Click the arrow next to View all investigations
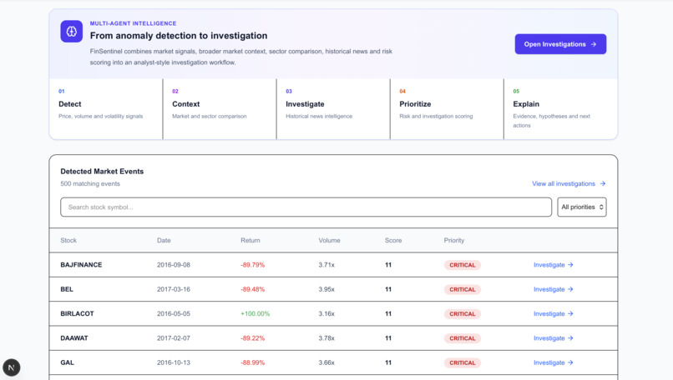Viewport: 673px width, 380px height. (603, 184)
